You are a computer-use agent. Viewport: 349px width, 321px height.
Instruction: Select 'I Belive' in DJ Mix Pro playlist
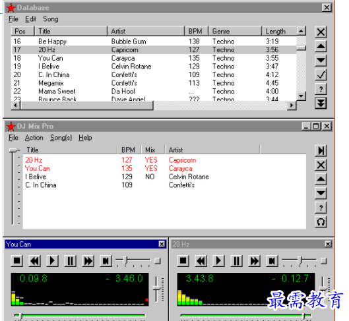click(x=164, y=177)
